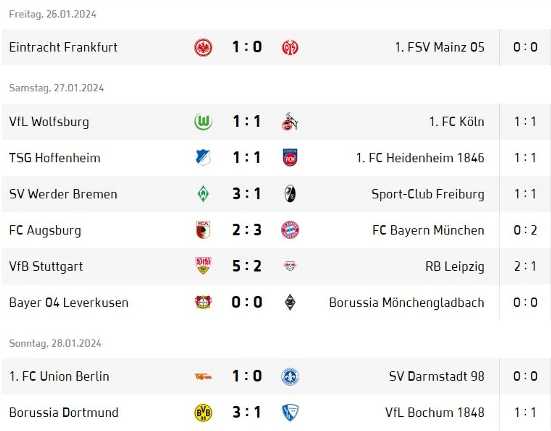This screenshot has height=431, width=551.
Task: Select the FC Bayern München logo
Action: coord(290,230)
